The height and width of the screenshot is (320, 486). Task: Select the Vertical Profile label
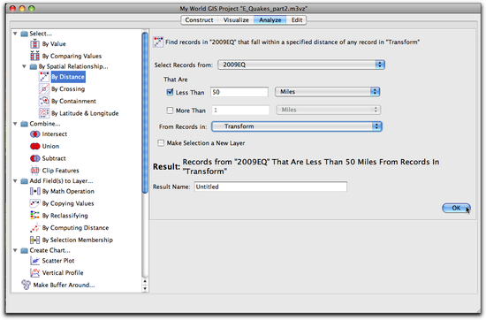63,273
